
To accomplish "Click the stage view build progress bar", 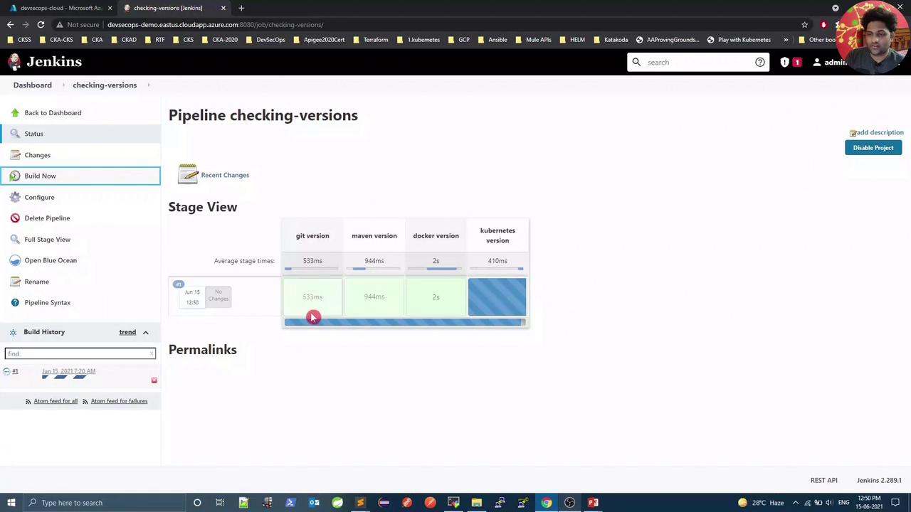I will (x=405, y=322).
